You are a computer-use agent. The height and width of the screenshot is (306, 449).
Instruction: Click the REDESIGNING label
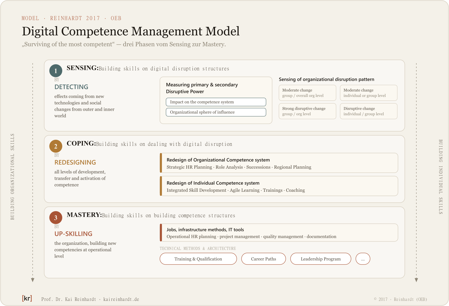point(75,162)
